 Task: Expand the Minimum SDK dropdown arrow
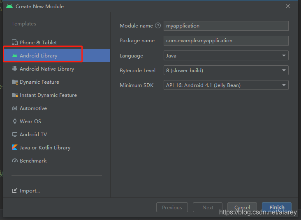pyautogui.click(x=284, y=85)
